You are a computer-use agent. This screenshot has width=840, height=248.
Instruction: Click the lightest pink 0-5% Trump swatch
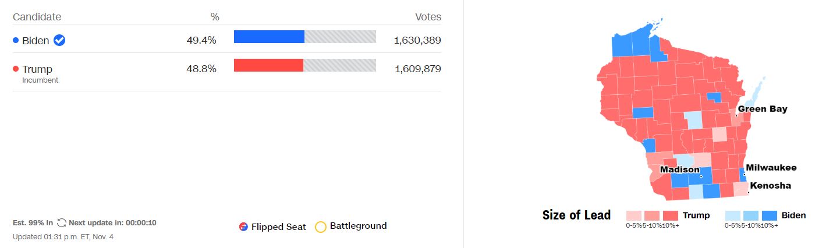(x=634, y=215)
